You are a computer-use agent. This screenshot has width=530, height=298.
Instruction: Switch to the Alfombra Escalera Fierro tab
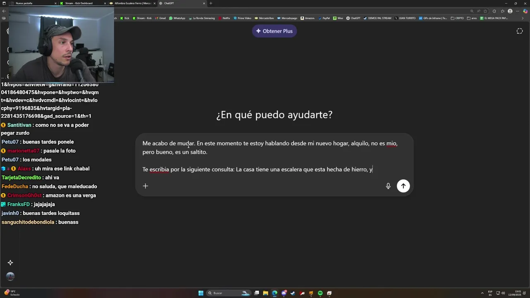click(132, 3)
